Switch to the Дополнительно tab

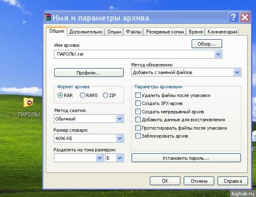coord(86,32)
